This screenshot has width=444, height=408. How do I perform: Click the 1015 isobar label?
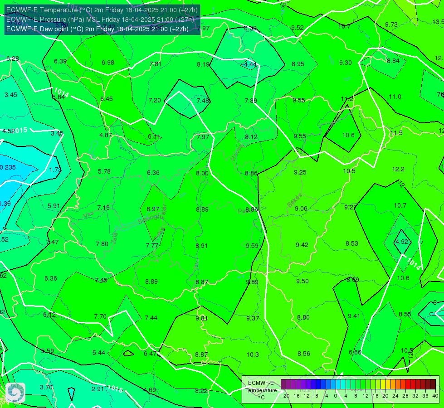coord(20,131)
